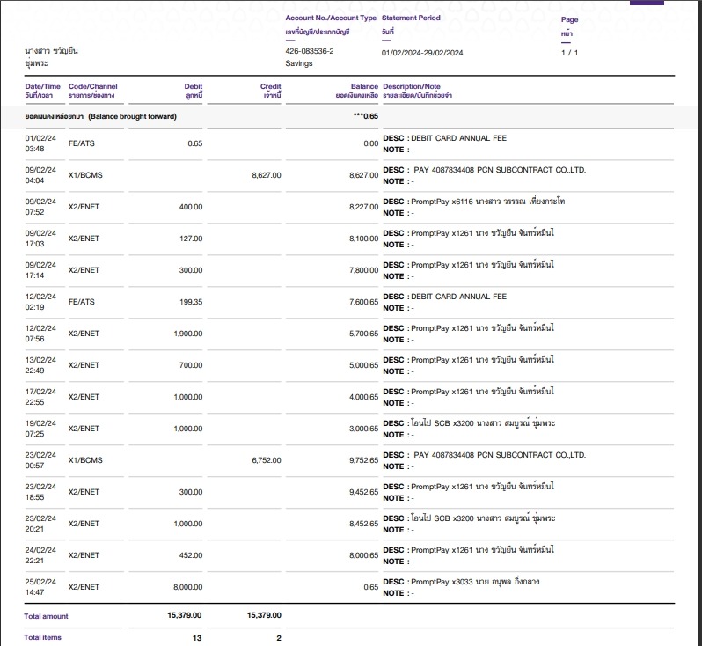Click the Total amount label
This screenshot has width=702, height=646.
[x=46, y=616]
